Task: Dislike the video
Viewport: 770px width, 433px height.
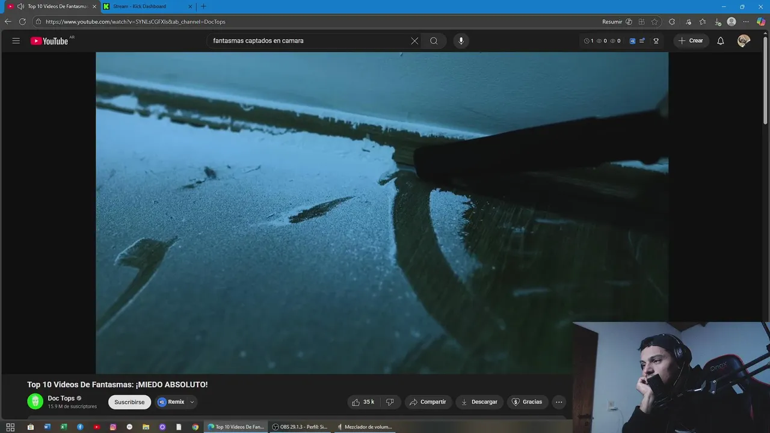Action: tap(390, 402)
